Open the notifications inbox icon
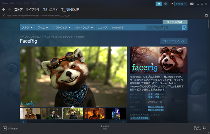The width and height of the screenshot is (210, 134). (166, 4)
